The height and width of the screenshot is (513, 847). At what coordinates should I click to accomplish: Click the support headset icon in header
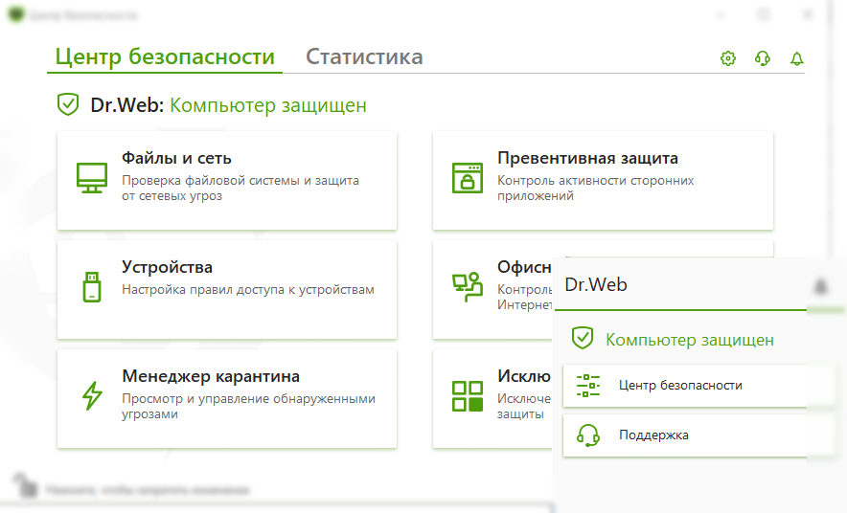click(762, 58)
